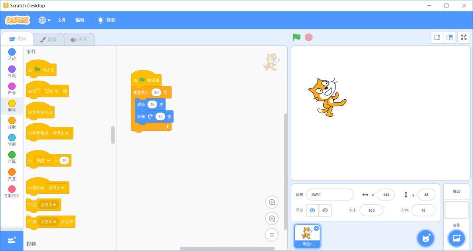Select the 侦测 block category

[x=12, y=140]
